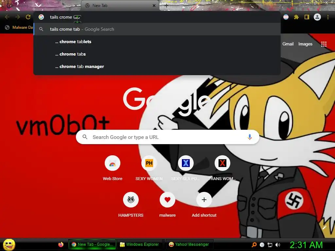Click the magnifier tray icon
This screenshot has width=335, height=251.
tap(254, 244)
